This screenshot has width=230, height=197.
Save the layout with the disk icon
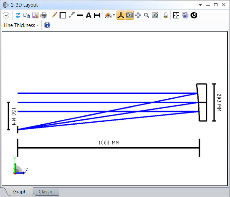35,15
